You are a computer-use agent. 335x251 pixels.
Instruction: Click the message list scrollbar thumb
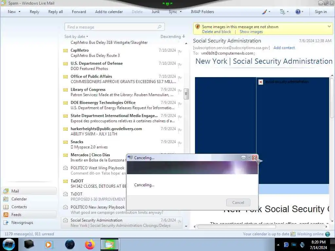[186, 94]
